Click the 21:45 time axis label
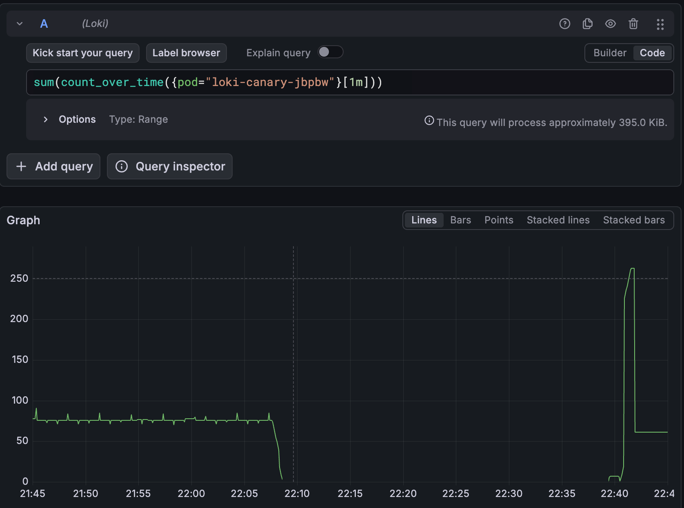 point(33,494)
